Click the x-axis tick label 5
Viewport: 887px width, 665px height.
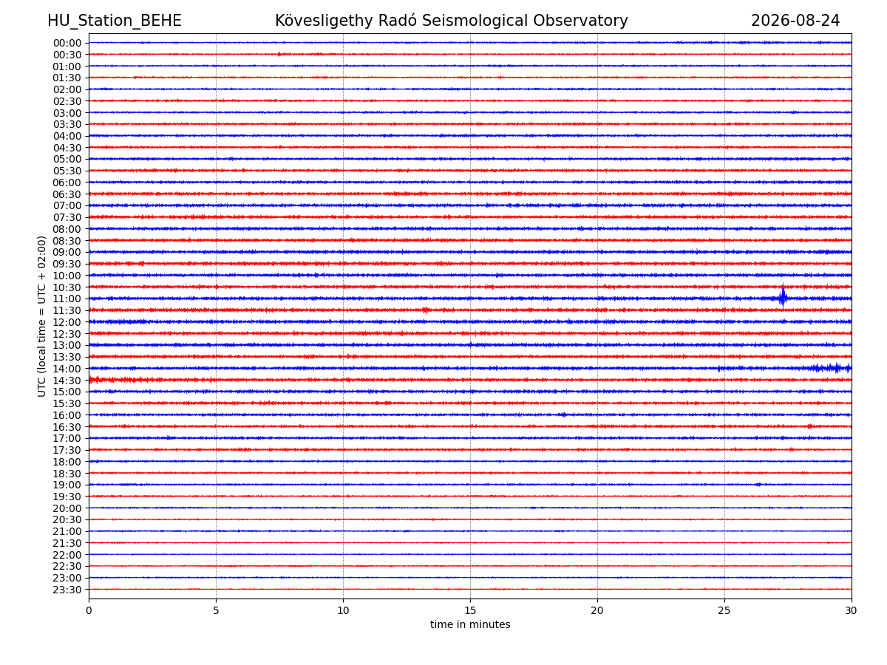click(x=216, y=610)
